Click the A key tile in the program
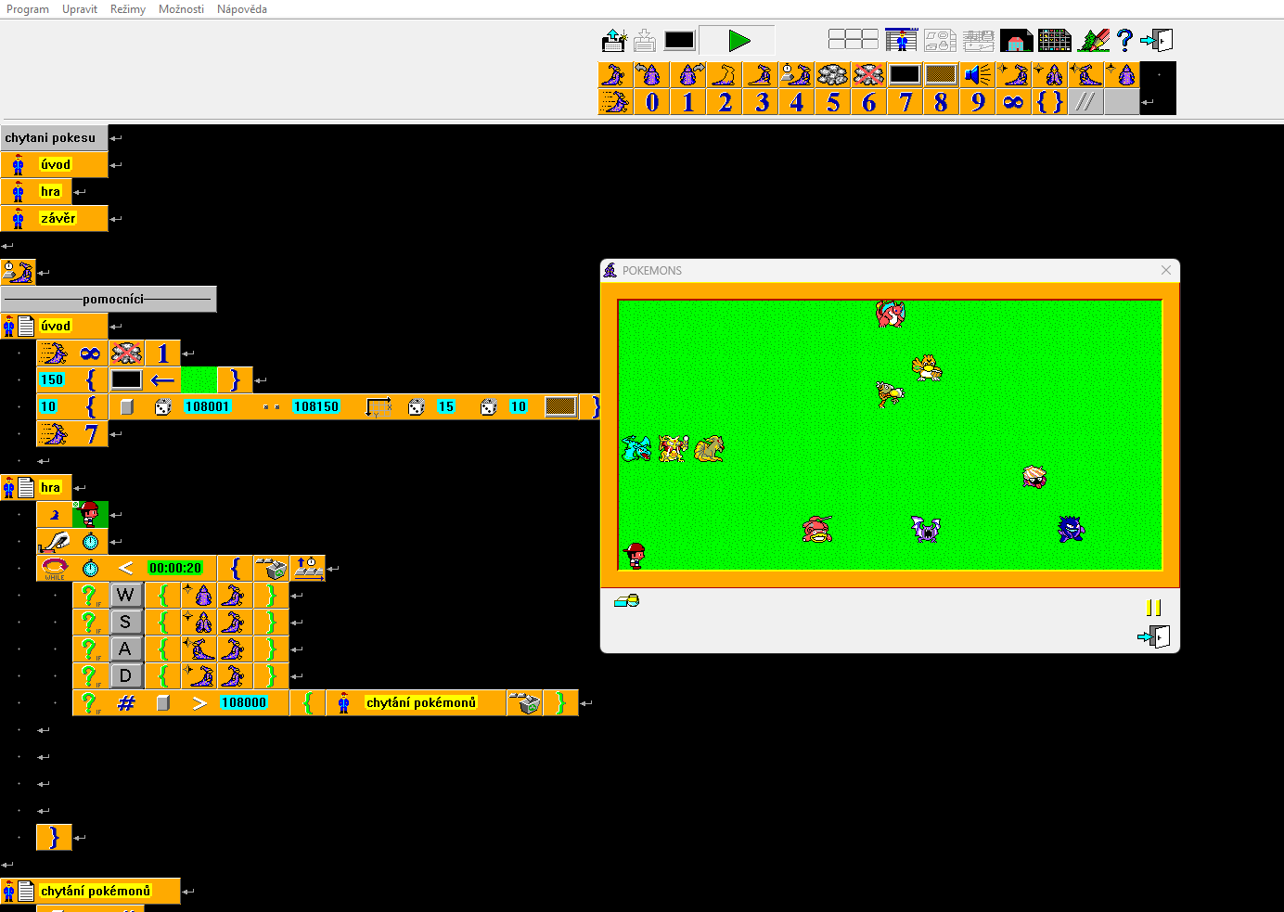1284x912 pixels. pyautogui.click(x=125, y=649)
